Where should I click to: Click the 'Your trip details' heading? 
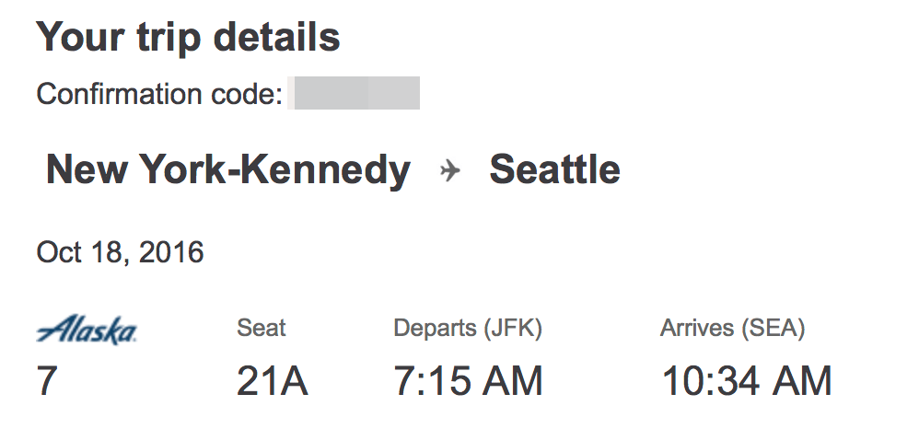coord(188,38)
